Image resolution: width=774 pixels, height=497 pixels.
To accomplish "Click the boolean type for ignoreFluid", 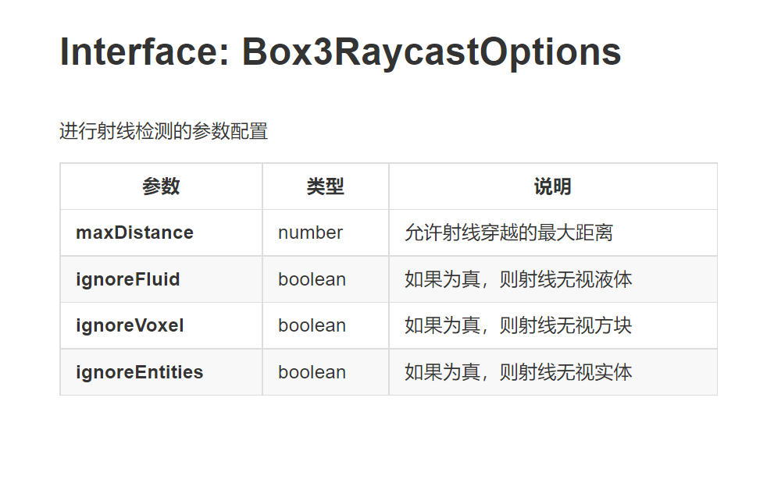I will tap(325, 279).
